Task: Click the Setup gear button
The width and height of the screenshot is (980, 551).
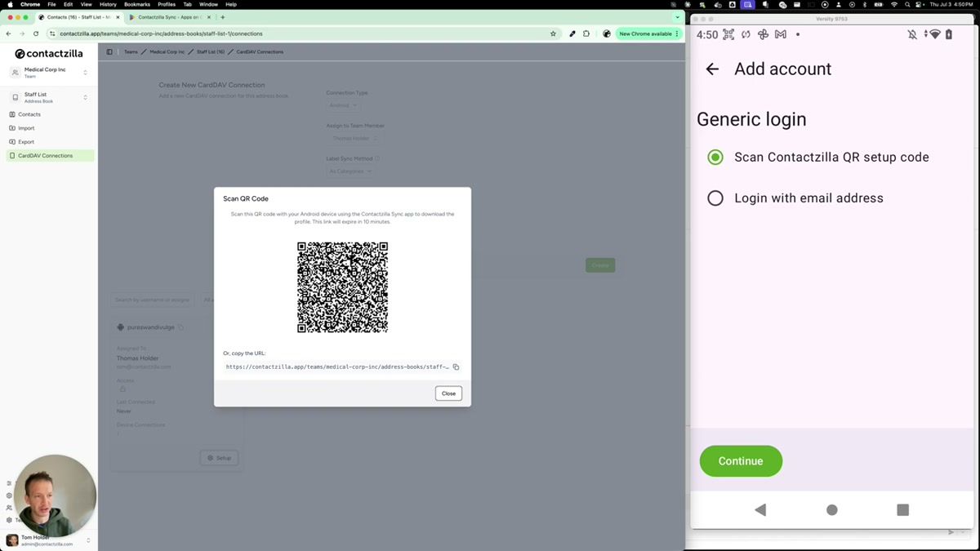Action: 219,458
